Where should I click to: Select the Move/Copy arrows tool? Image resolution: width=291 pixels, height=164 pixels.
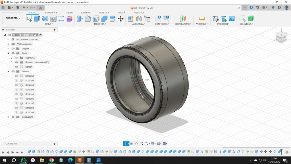click(120, 19)
